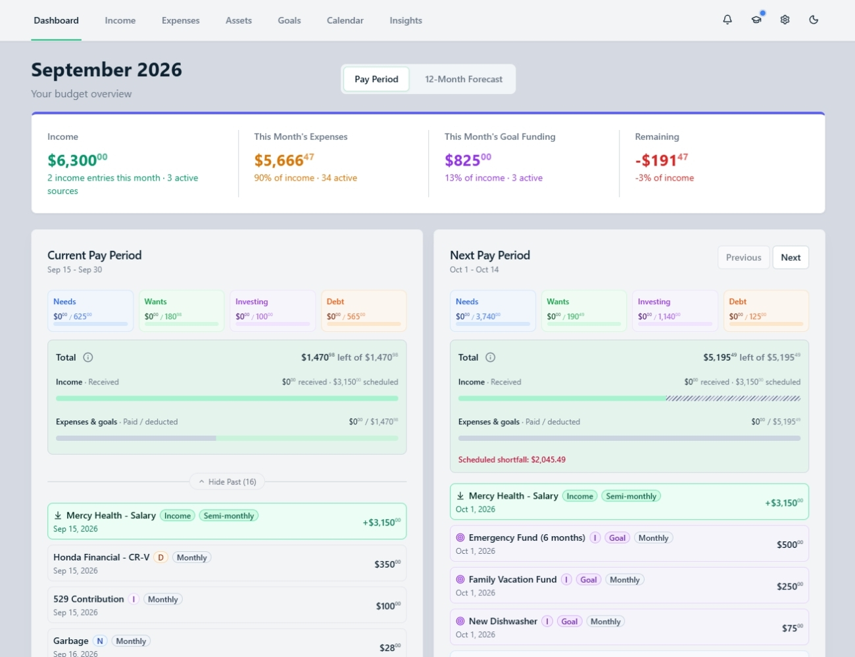Screen dimensions: 855x657
Task: Select the Debt card showing $0 / 565
Action: tap(364, 311)
